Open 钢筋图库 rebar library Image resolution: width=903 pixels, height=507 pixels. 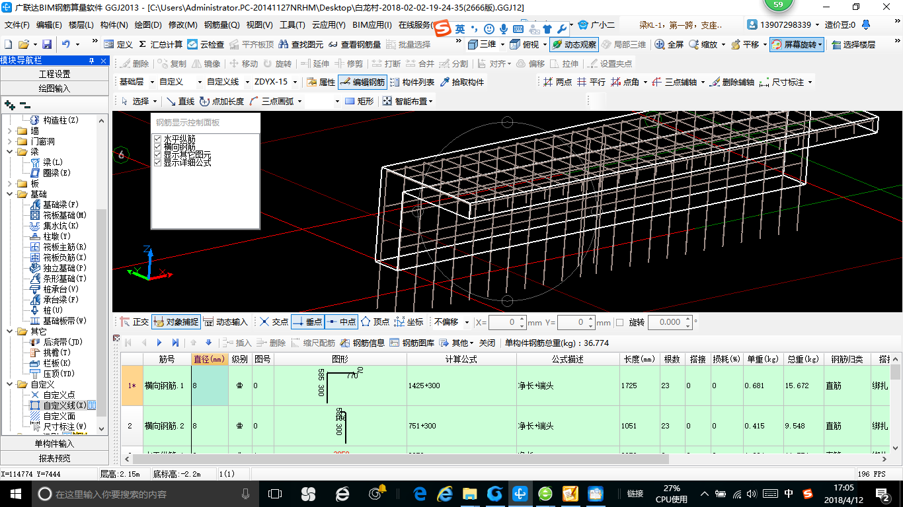point(412,343)
